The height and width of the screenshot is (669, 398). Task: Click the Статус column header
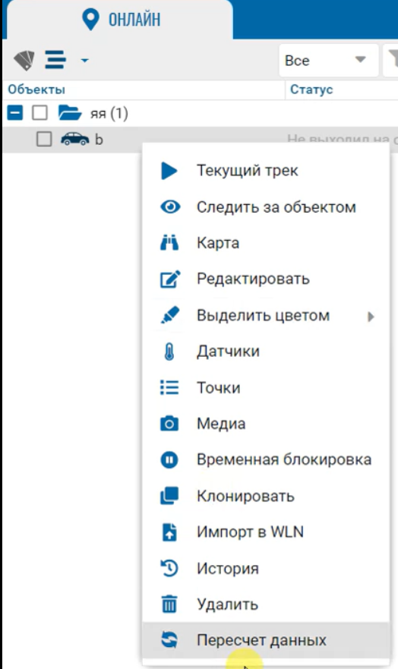[x=311, y=90]
